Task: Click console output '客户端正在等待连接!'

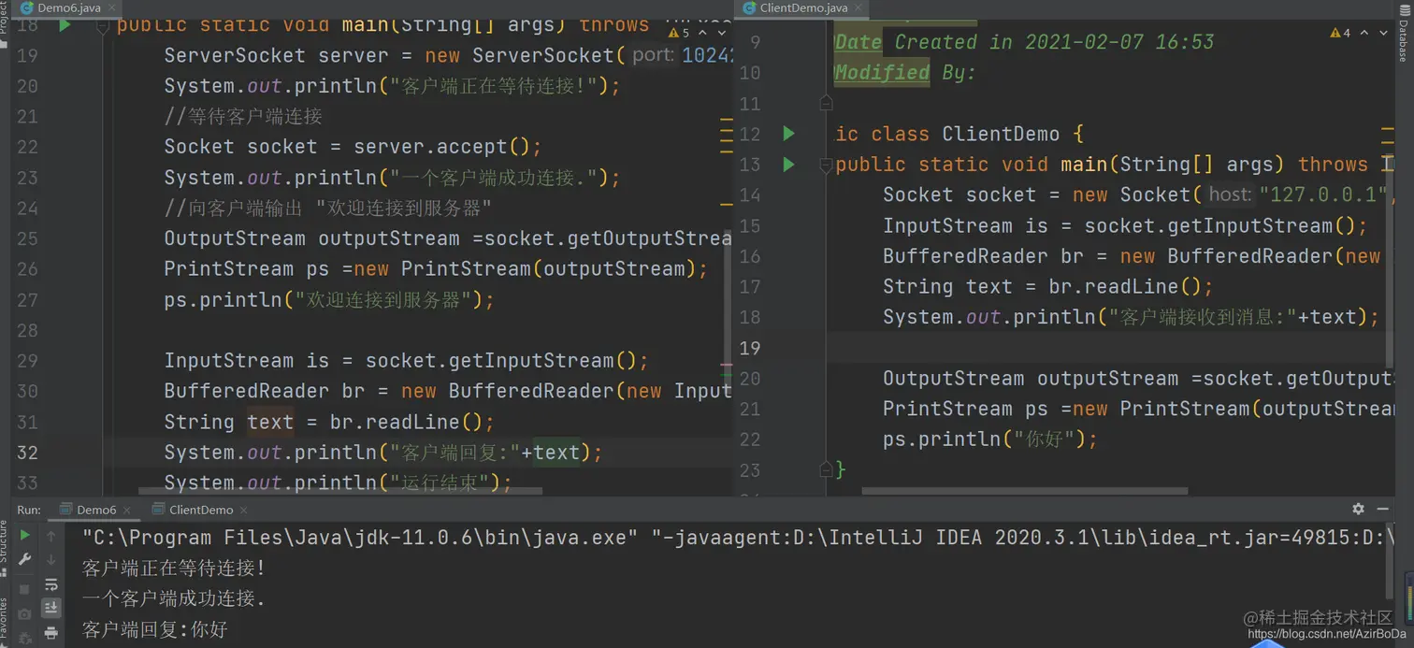Action: (174, 568)
